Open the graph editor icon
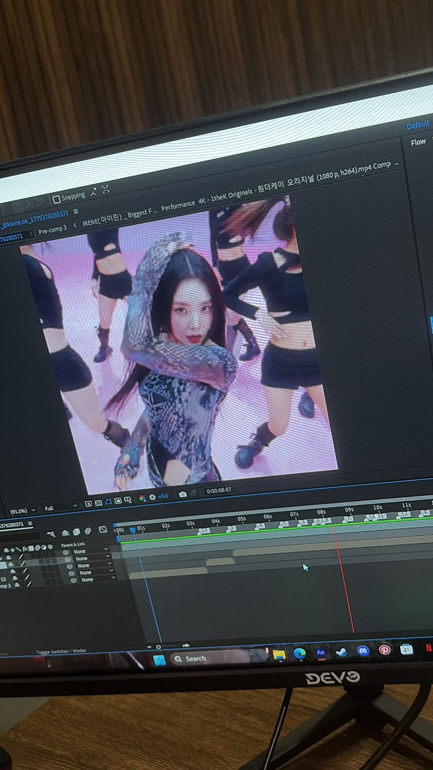 103,529
